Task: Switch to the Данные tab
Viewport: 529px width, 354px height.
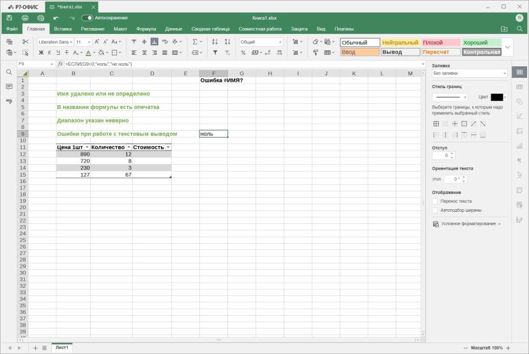Action: coord(173,29)
